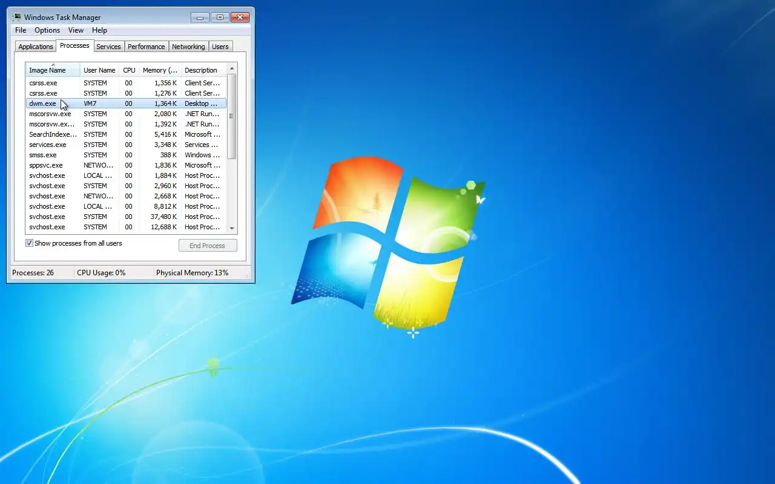Sort by the User Name column header
Image resolution: width=775 pixels, height=484 pixels.
99,70
